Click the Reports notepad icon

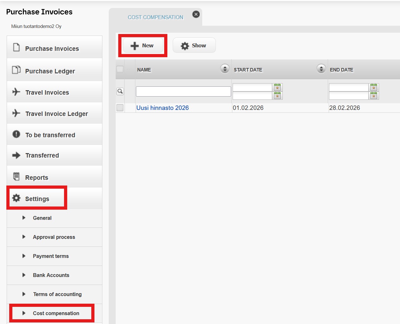click(16, 176)
